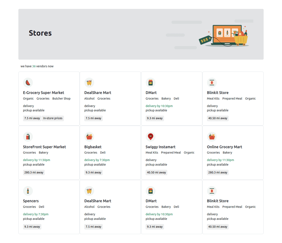Open the Swiggy Instamart store title
282x243 pixels.
[x=161, y=147]
